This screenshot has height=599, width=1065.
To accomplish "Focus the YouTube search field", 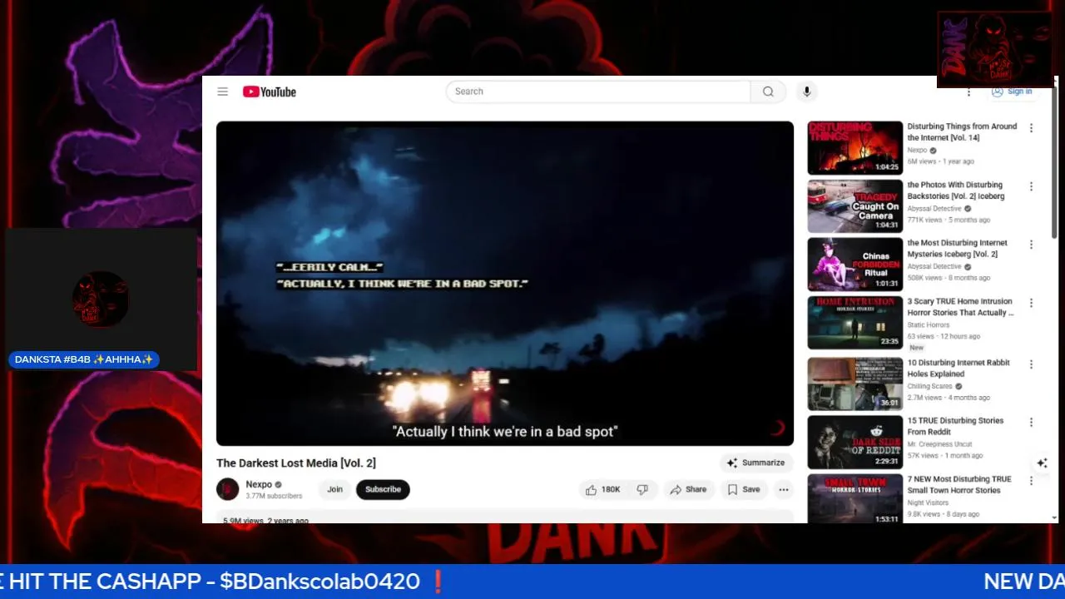I will 598,92.
